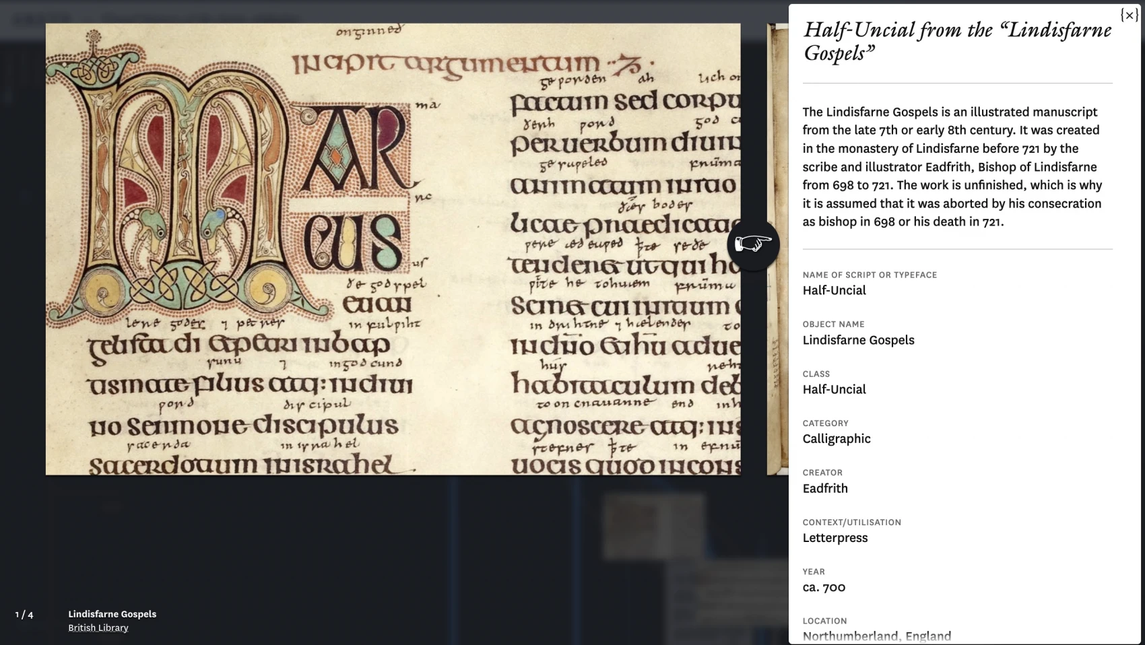Click the pointing hand next-image button
The height and width of the screenshot is (645, 1145).
pyautogui.click(x=753, y=244)
